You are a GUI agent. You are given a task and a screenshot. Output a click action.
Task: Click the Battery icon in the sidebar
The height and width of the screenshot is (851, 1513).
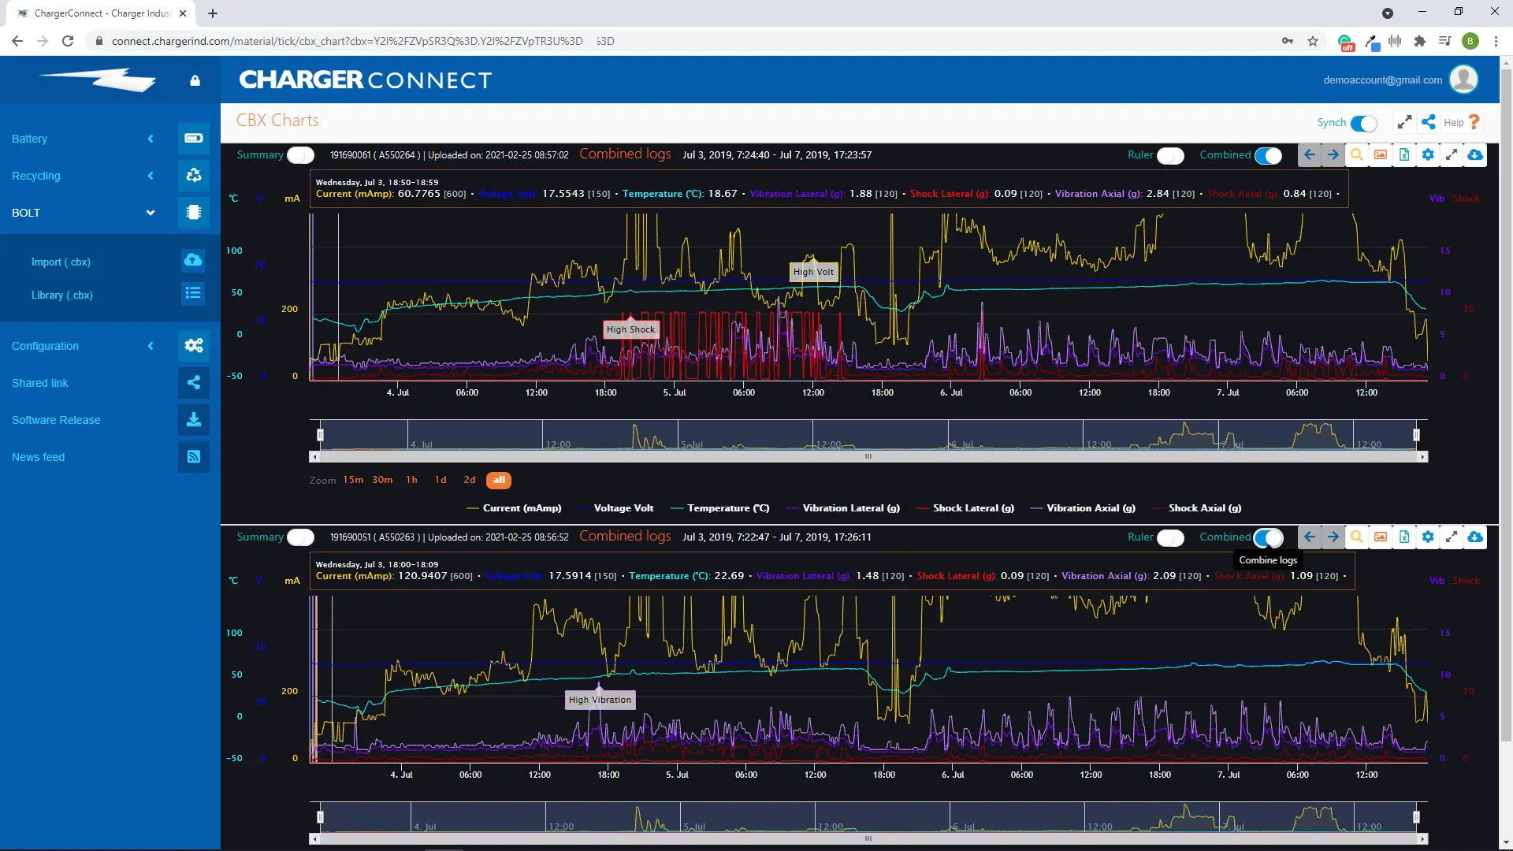(x=194, y=138)
